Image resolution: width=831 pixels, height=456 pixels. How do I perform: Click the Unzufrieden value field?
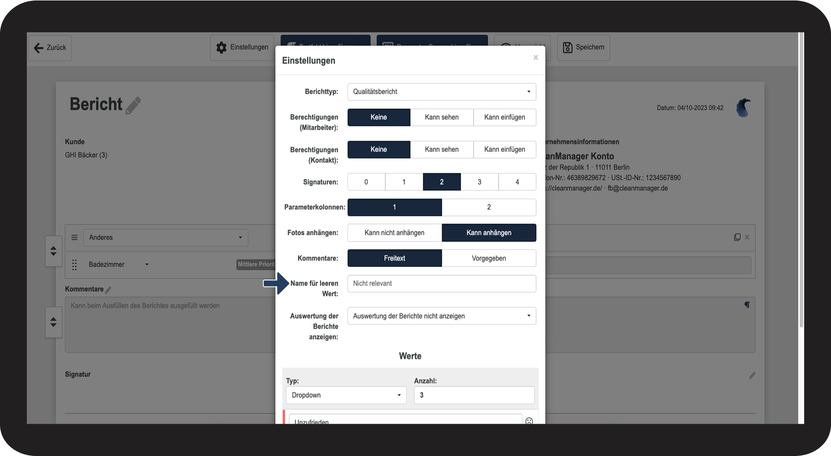tap(405, 419)
